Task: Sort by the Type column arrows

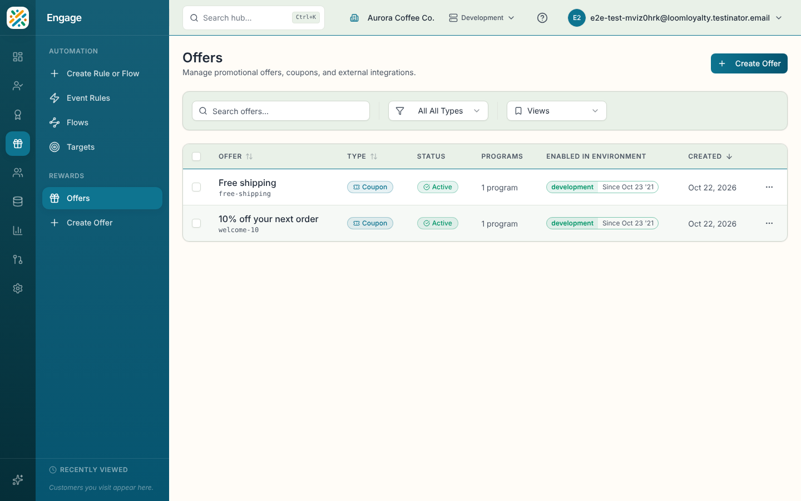Action: click(x=374, y=156)
